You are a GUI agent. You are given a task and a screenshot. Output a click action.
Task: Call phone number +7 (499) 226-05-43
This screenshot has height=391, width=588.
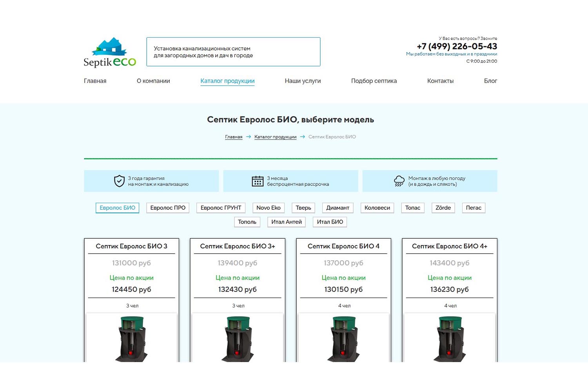click(457, 46)
